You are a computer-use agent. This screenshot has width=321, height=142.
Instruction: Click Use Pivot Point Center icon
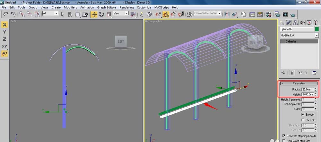click(133, 14)
